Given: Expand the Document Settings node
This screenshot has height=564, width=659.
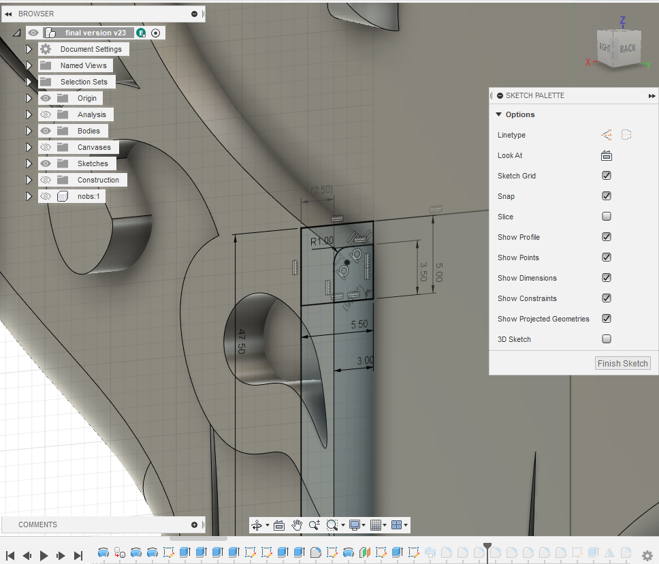Looking at the screenshot, I should coord(29,49).
